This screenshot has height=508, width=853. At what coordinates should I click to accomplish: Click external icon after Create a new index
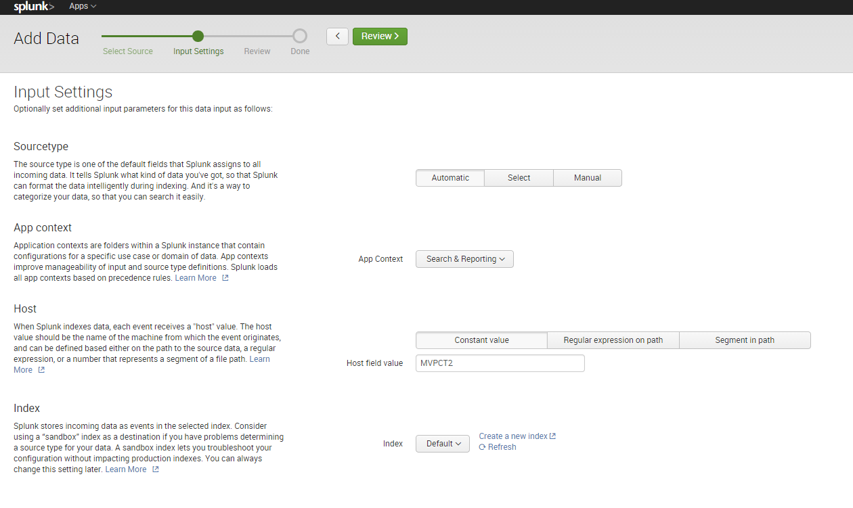pos(552,436)
